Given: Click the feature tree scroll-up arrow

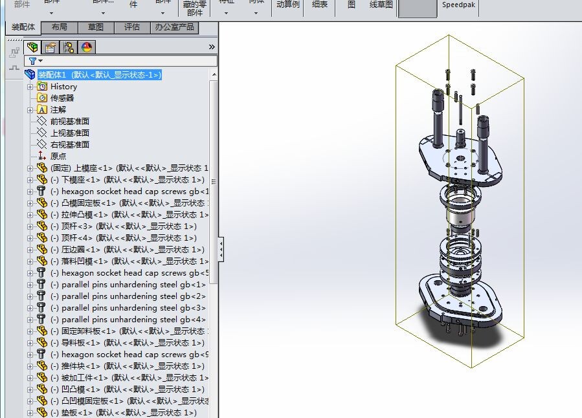Looking at the screenshot, I should [214, 74].
